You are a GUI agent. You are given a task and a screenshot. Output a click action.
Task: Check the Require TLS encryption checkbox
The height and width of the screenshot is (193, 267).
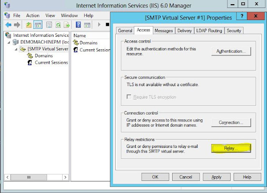pyautogui.click(x=129, y=97)
